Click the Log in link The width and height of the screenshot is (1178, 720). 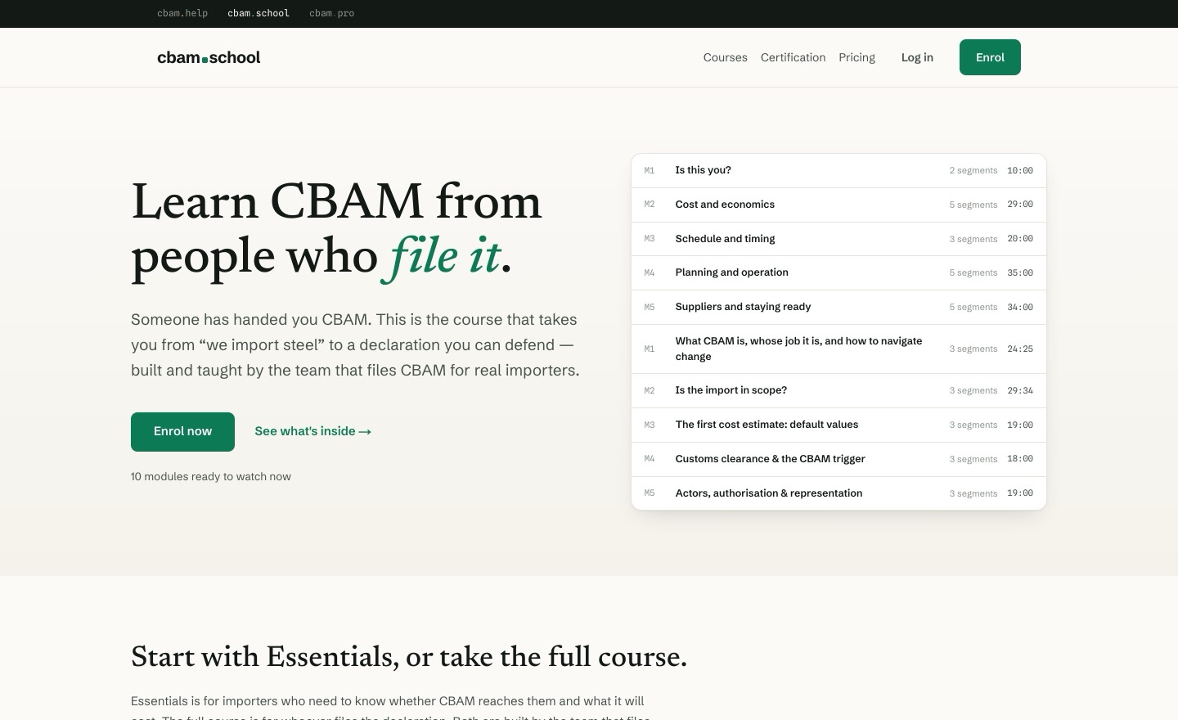pos(917,57)
